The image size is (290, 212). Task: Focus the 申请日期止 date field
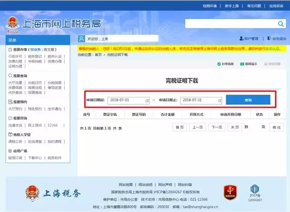coord(201,101)
